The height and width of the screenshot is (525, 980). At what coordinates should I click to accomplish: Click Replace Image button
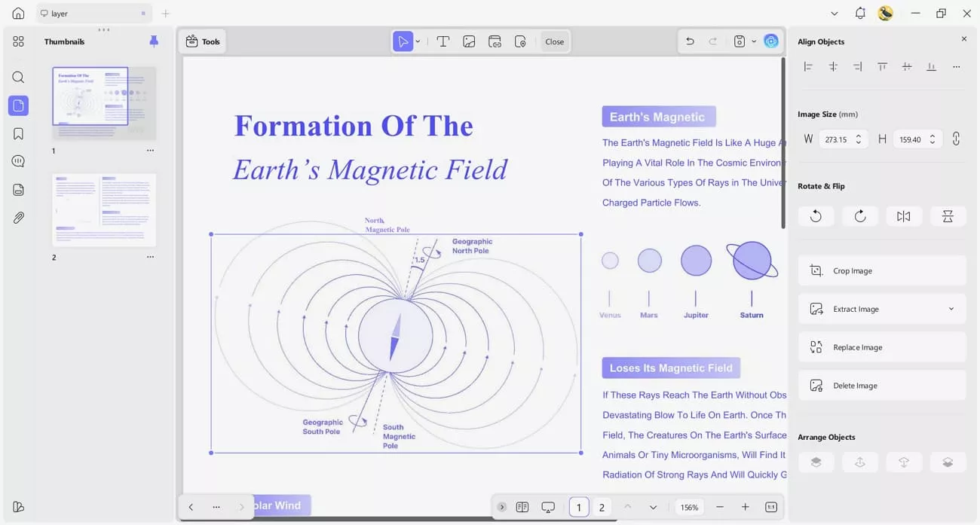tap(882, 347)
